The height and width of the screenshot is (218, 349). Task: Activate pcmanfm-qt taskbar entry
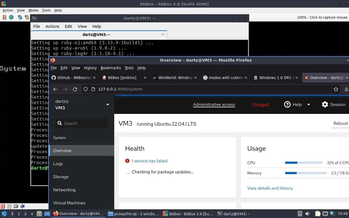[x=133, y=214]
